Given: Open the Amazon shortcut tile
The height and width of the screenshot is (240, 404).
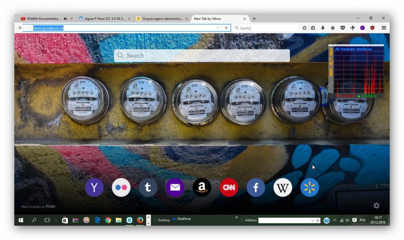Looking at the screenshot, I should pos(202,187).
